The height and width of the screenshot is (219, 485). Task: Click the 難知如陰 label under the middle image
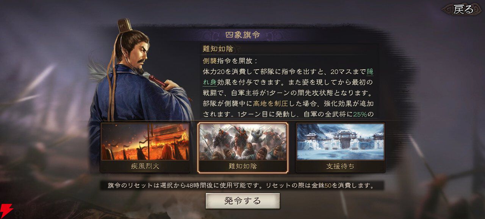pos(242,166)
